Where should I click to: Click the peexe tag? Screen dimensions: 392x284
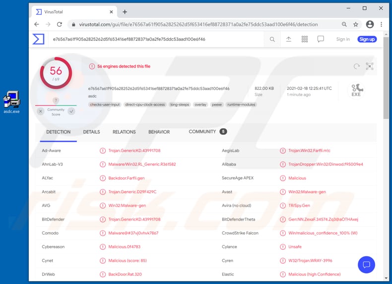(217, 105)
